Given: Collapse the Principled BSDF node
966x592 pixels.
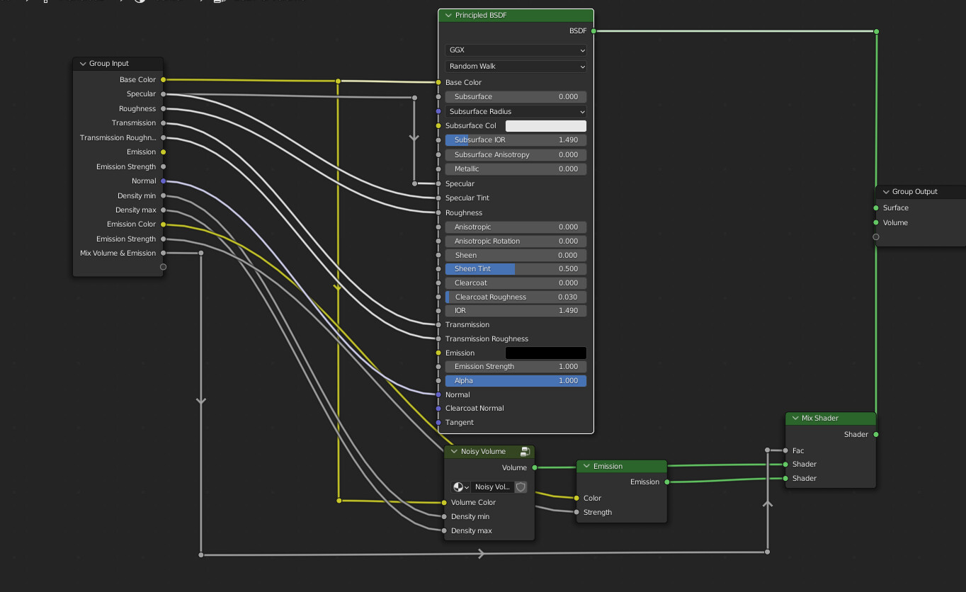Looking at the screenshot, I should 448,16.
